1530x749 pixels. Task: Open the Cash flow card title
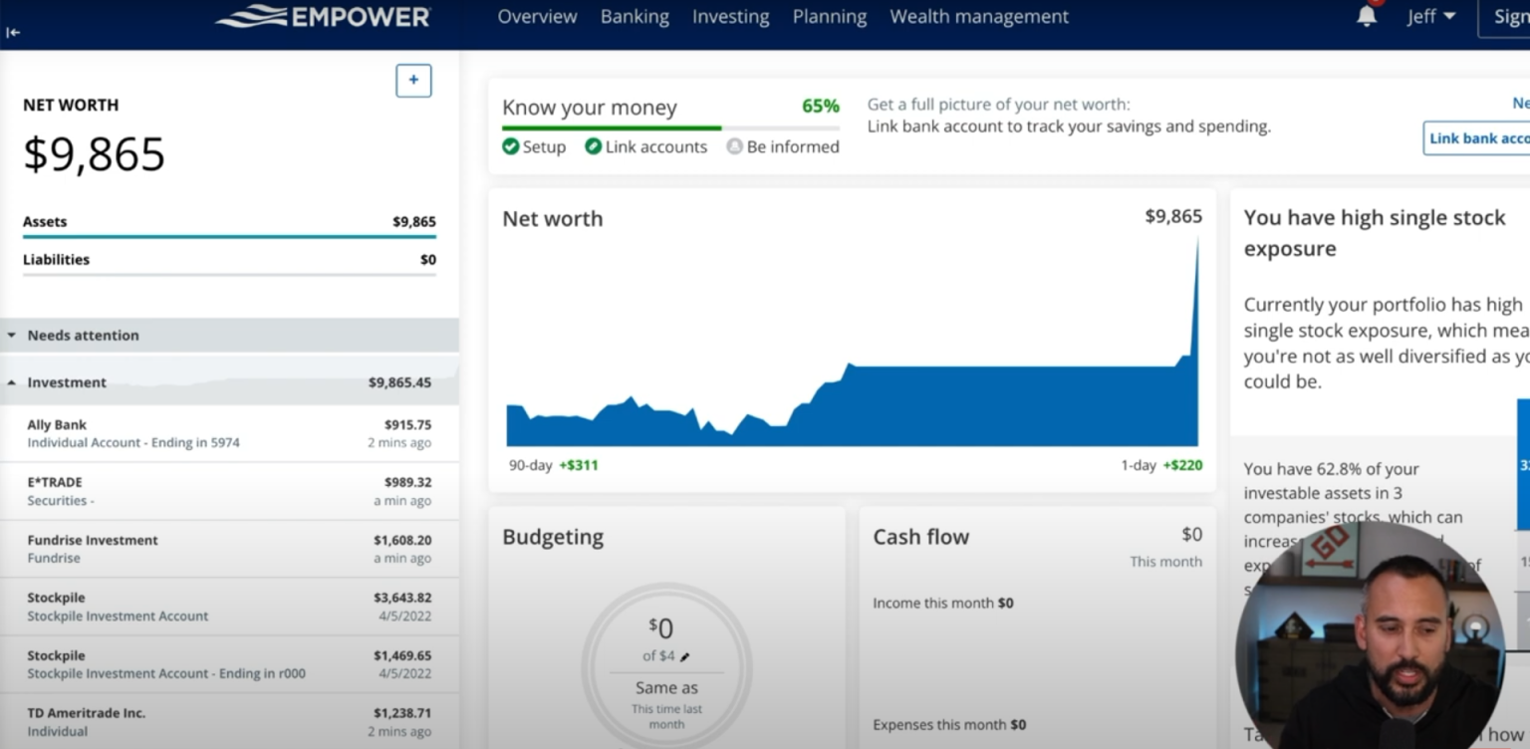[x=920, y=537]
